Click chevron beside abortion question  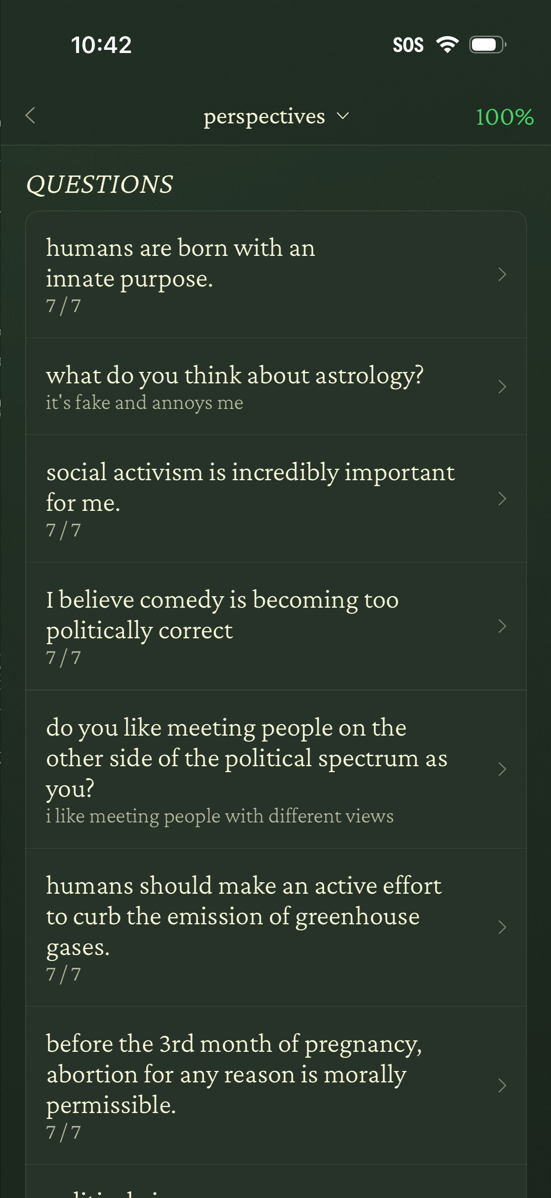point(502,1086)
